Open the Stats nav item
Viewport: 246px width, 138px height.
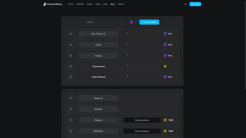(105, 4)
